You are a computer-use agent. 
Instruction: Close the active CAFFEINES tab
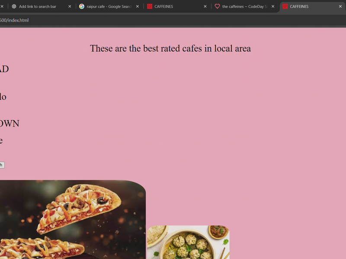(x=340, y=6)
